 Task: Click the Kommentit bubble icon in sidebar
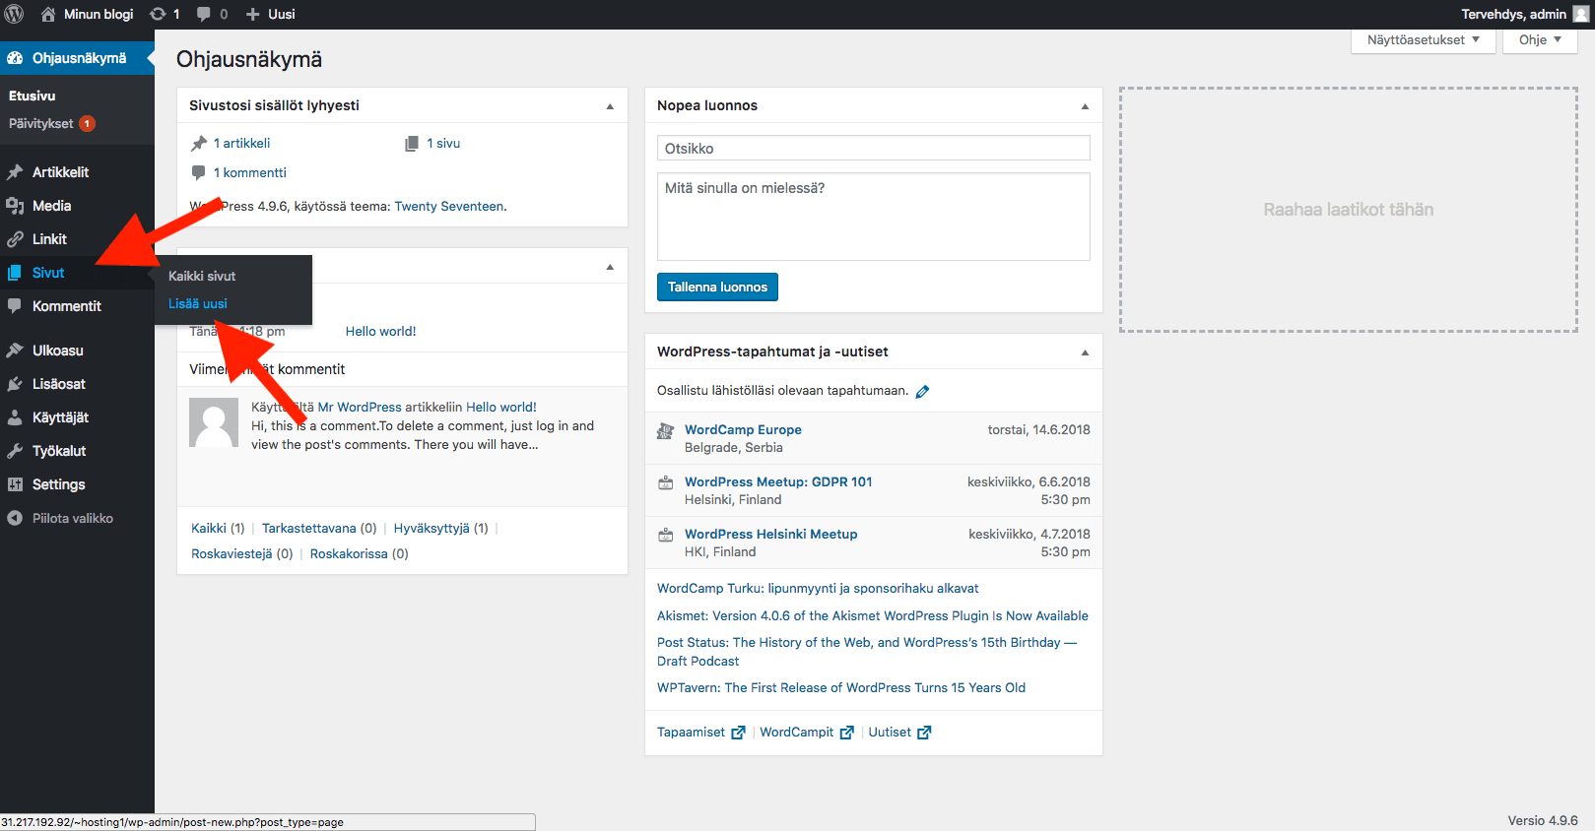click(x=15, y=306)
